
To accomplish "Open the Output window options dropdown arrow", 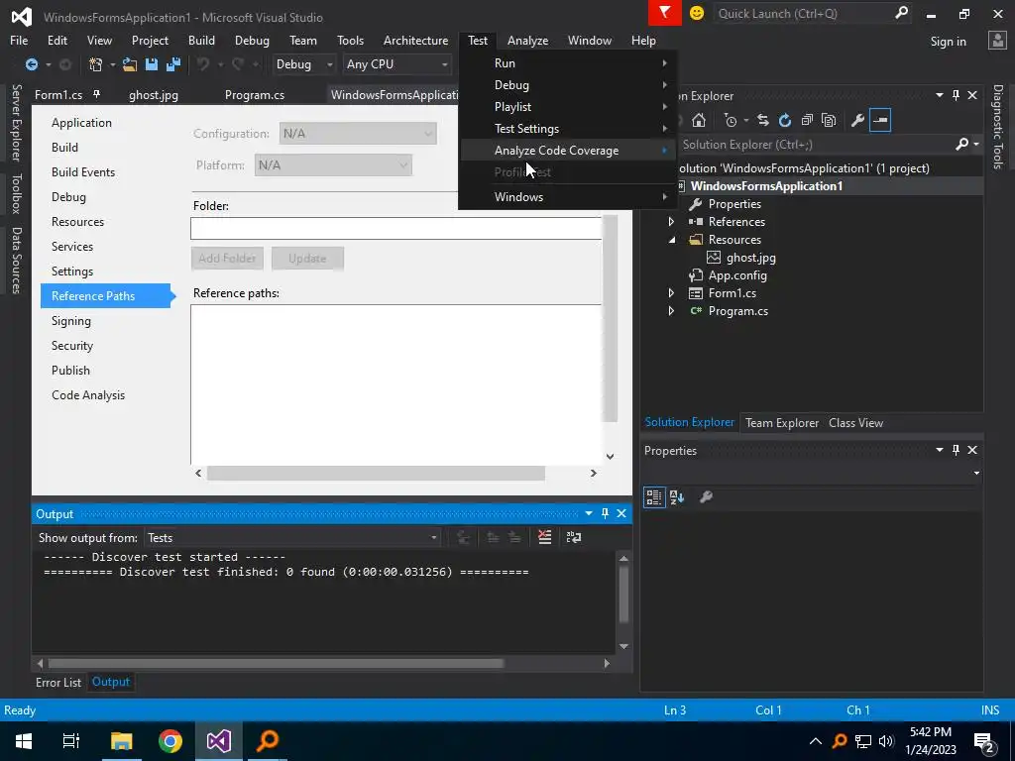I will (589, 514).
